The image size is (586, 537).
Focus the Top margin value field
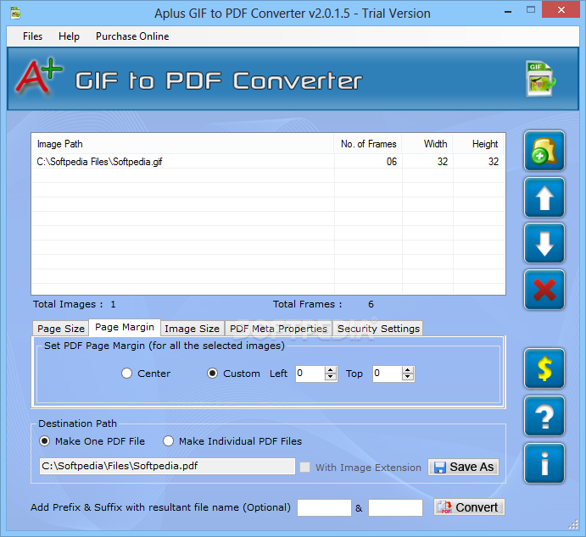[388, 374]
